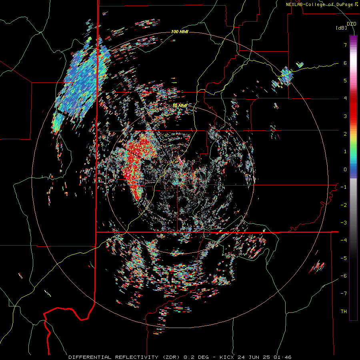
Task: Click the scale value 0 label
Action: [x=345, y=170]
